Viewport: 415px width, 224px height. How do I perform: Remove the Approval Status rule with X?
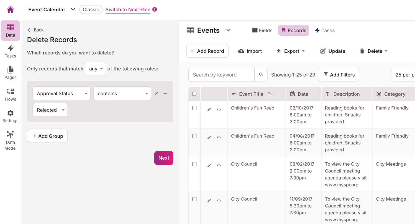[157, 93]
